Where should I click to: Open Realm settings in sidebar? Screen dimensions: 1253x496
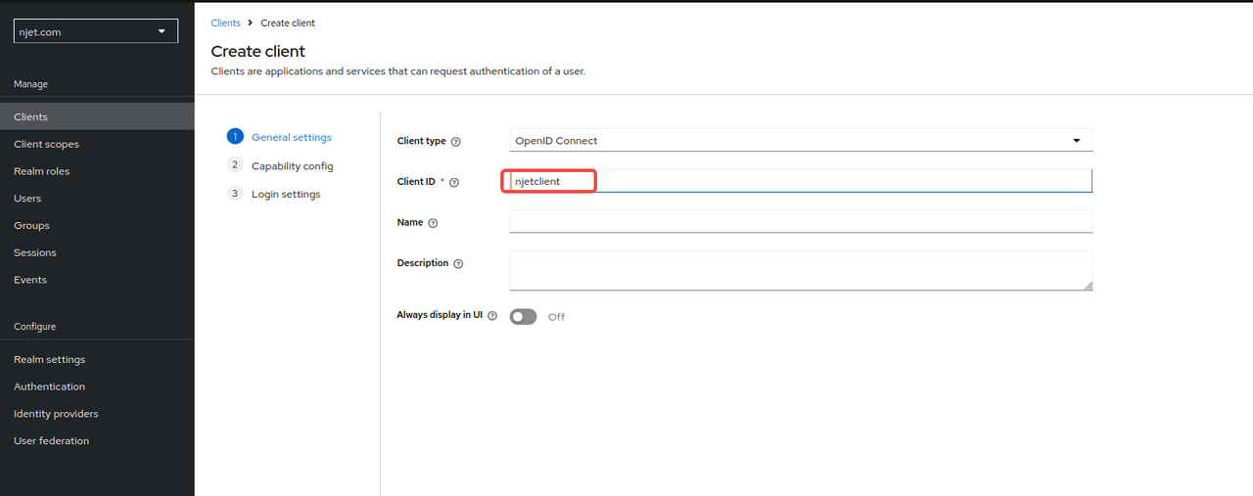point(49,359)
